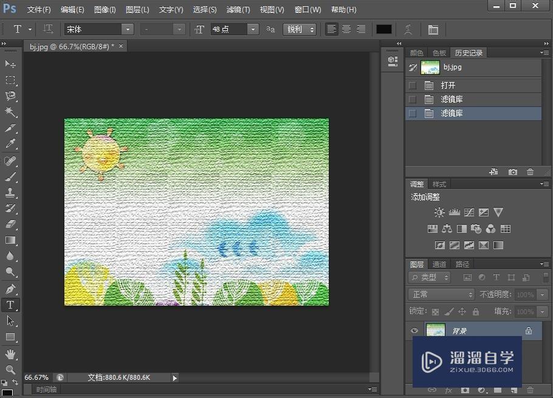Hide the 背景 layer with eye icon
The width and height of the screenshot is (553, 398).
pyautogui.click(x=414, y=331)
